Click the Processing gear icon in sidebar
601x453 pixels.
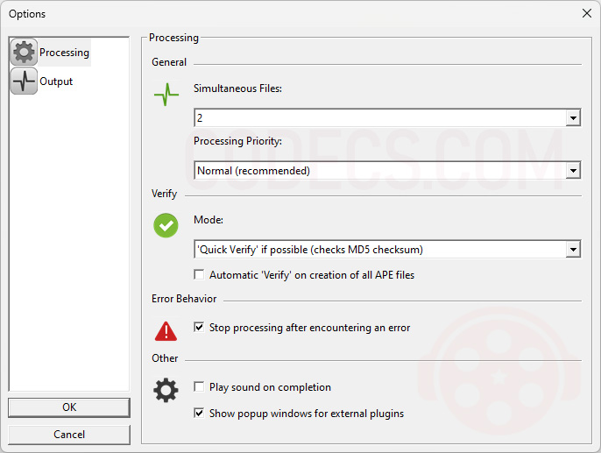coord(24,52)
